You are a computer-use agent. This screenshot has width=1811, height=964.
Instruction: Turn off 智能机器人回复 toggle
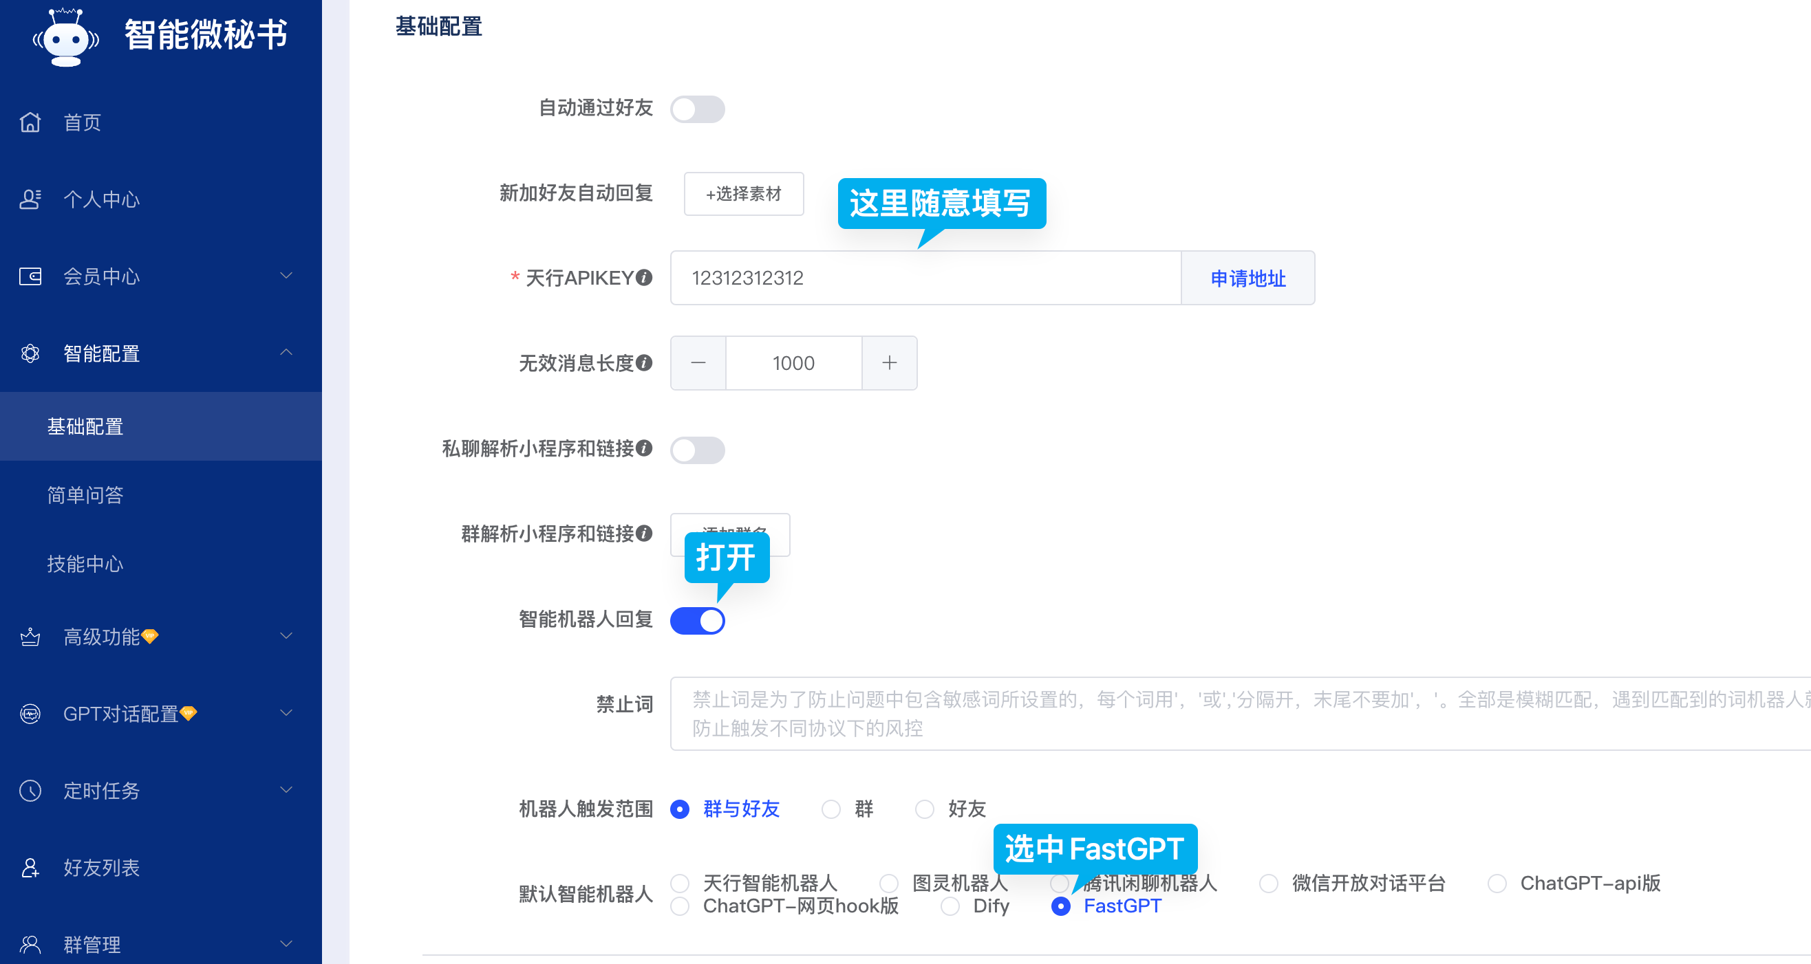coord(697,620)
